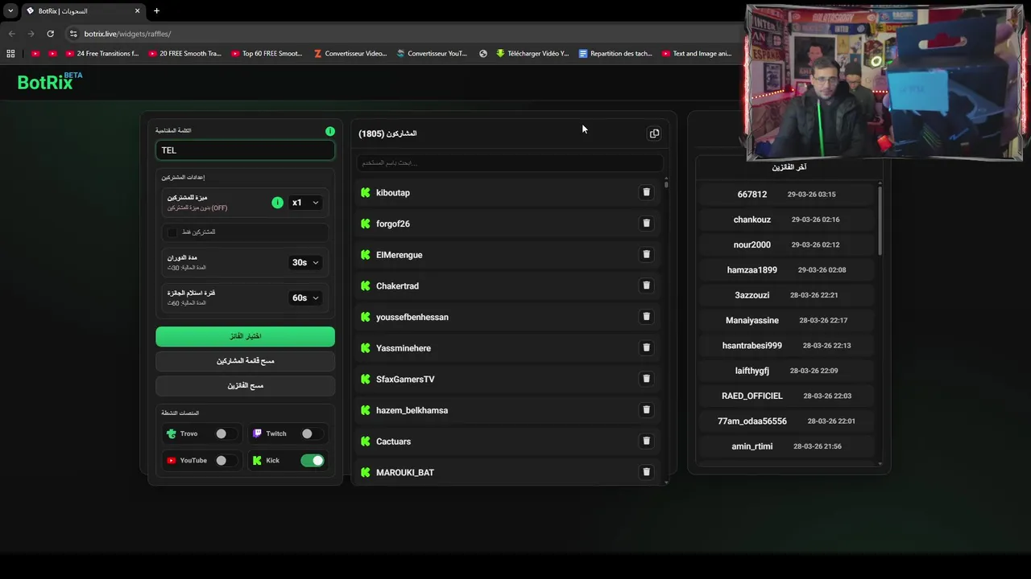The height and width of the screenshot is (579, 1031).
Task: Click winner nour2000 entry
Action: coord(786,244)
